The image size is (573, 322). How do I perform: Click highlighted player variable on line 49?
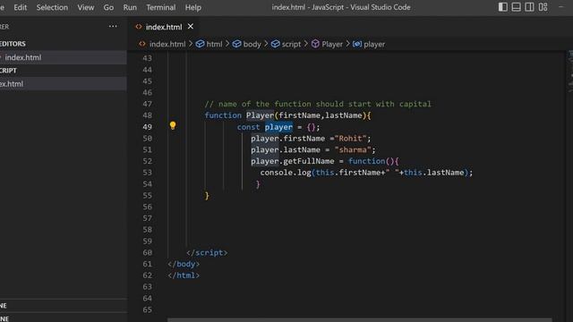point(278,127)
